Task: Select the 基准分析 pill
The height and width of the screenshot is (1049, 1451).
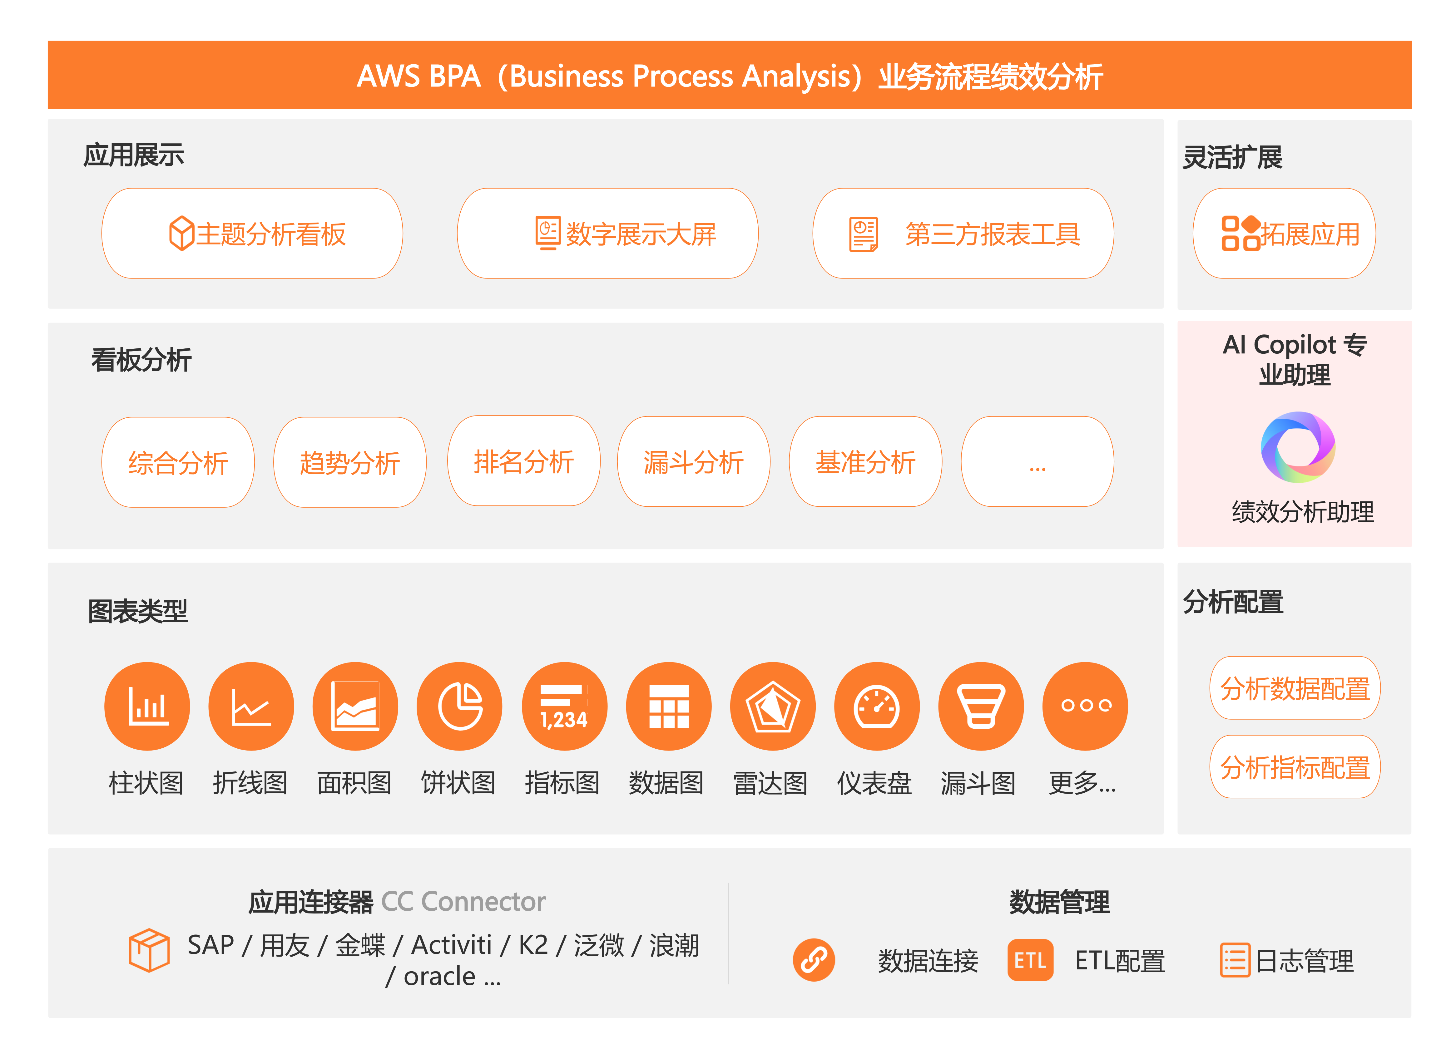Action: click(x=866, y=462)
